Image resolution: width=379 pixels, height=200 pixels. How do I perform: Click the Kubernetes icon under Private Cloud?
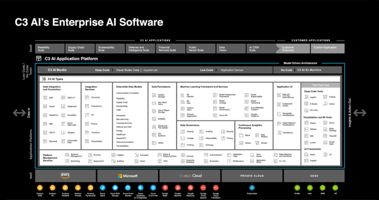tap(252, 187)
